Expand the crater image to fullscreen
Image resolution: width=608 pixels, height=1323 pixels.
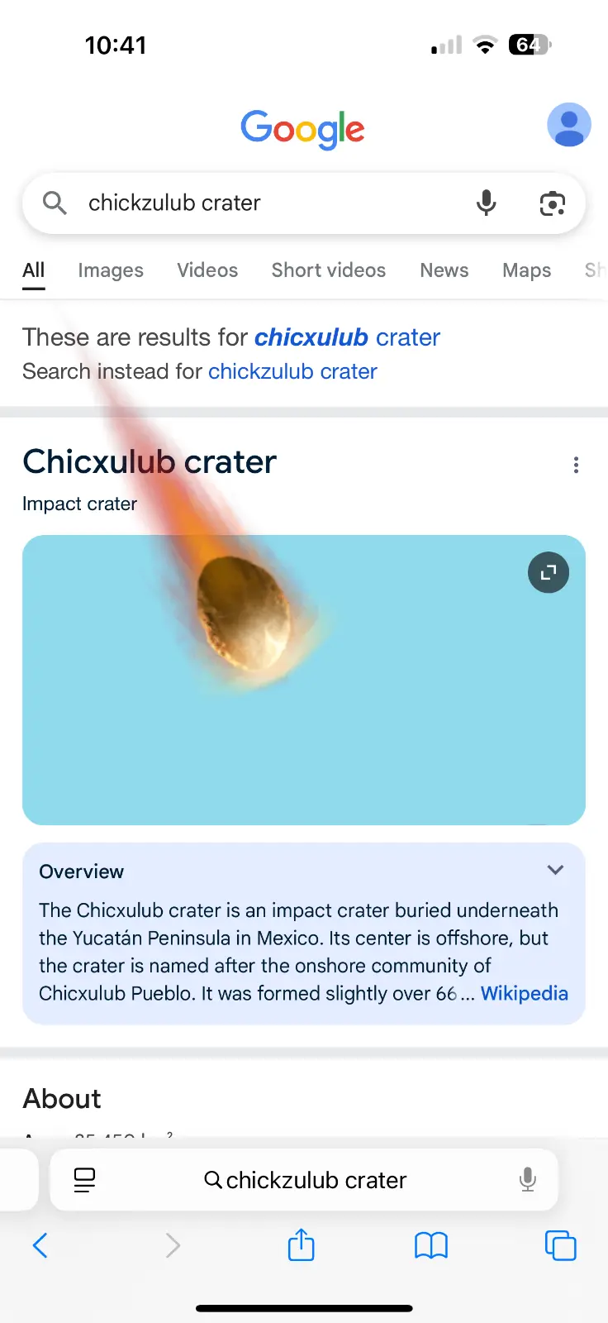pos(549,572)
